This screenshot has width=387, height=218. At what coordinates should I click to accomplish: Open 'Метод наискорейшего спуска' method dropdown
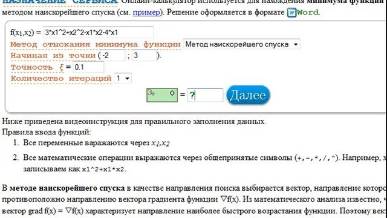[241, 44]
